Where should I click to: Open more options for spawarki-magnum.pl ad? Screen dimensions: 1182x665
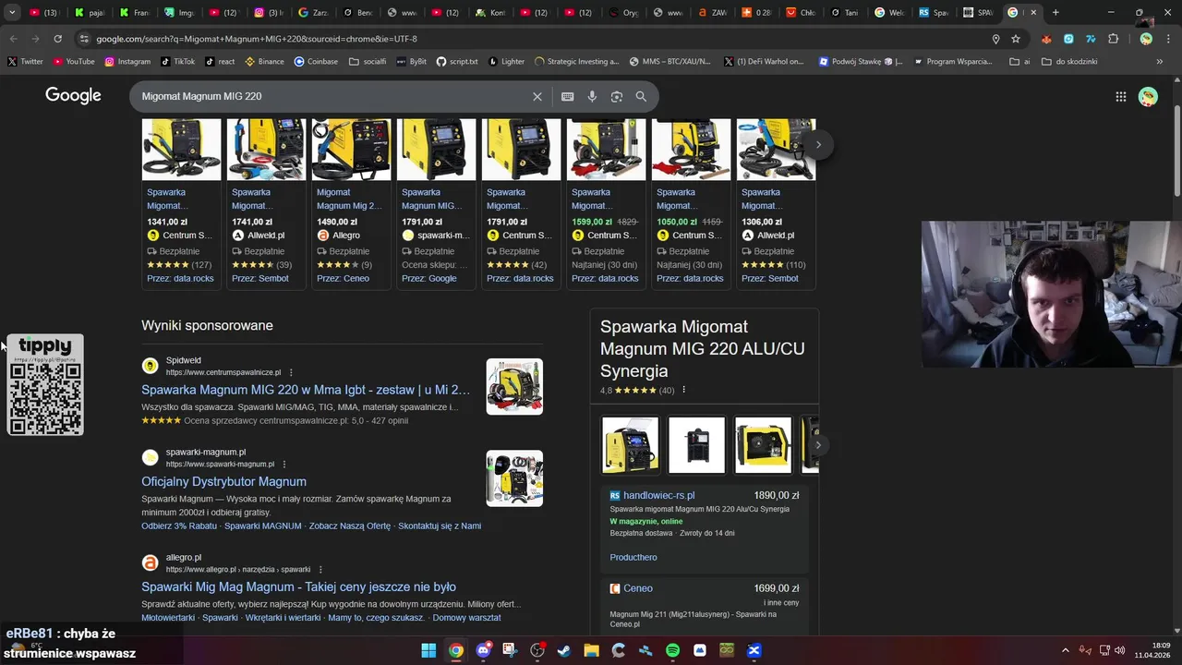click(x=284, y=464)
